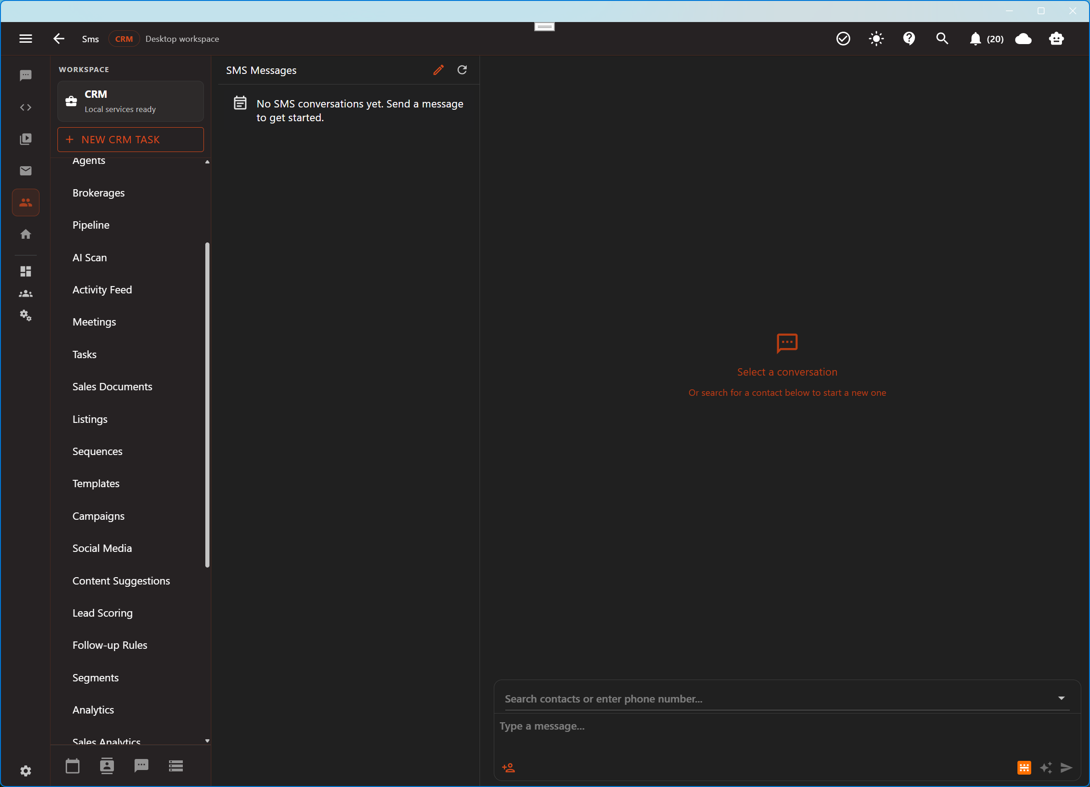Screen dimensions: 1090x787
Task: Open the Campaigns menu item
Action: [x=98, y=516]
